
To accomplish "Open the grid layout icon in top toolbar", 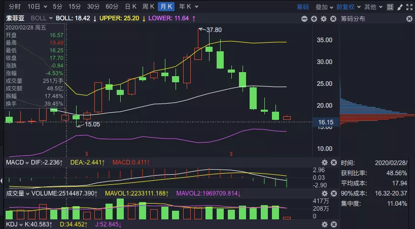I will point(390,7).
